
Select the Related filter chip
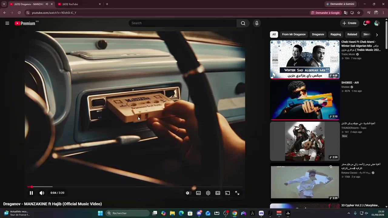[352, 35]
